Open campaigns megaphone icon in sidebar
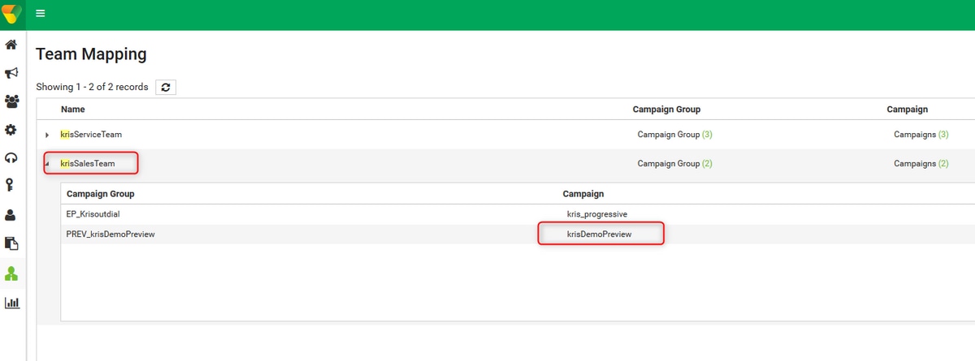Viewport: 975px width, 361px height. [x=11, y=73]
